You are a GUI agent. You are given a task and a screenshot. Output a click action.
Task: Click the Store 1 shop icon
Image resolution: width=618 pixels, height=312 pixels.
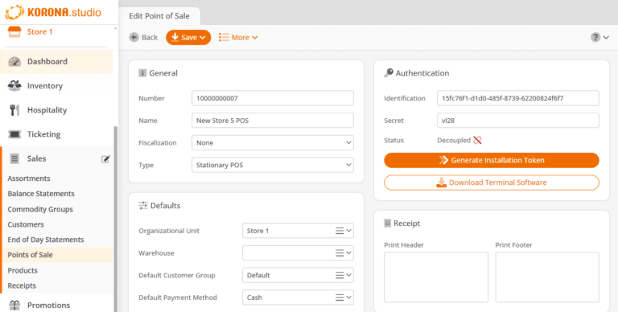(14, 32)
